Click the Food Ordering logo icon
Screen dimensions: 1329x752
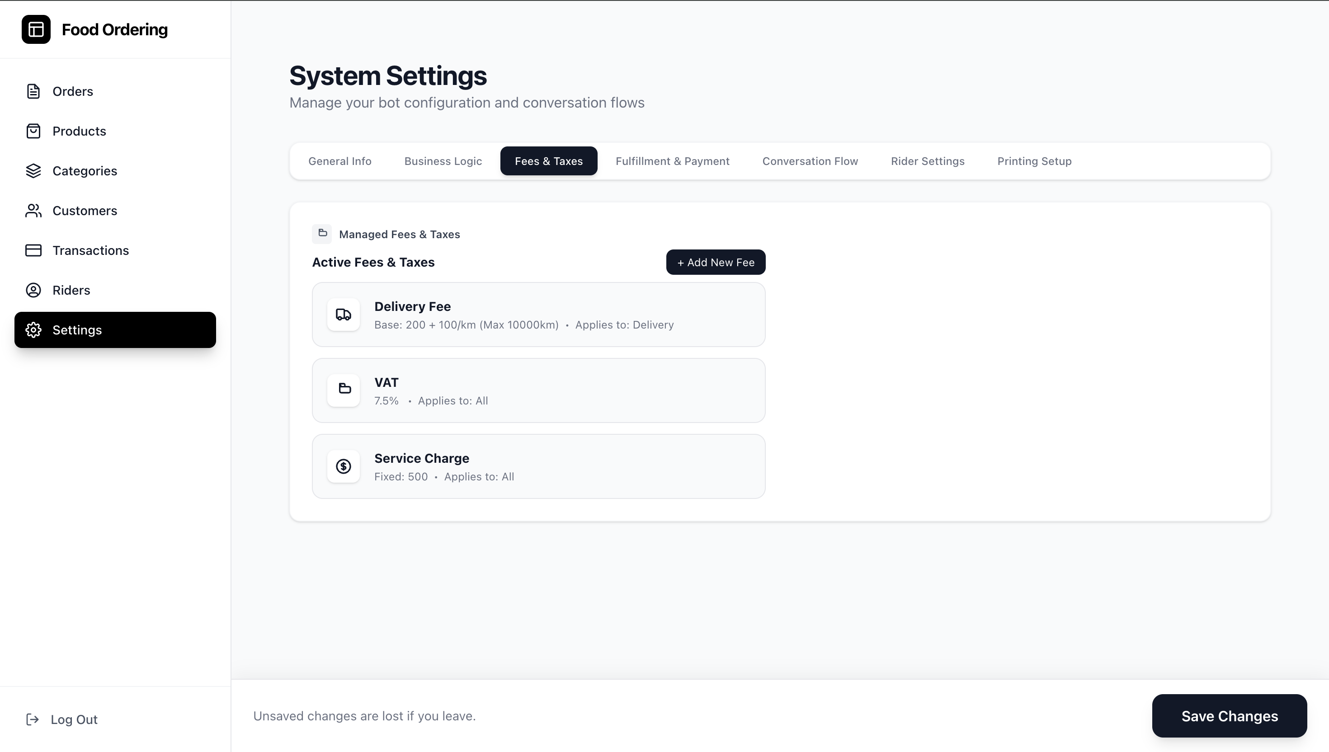click(x=36, y=29)
